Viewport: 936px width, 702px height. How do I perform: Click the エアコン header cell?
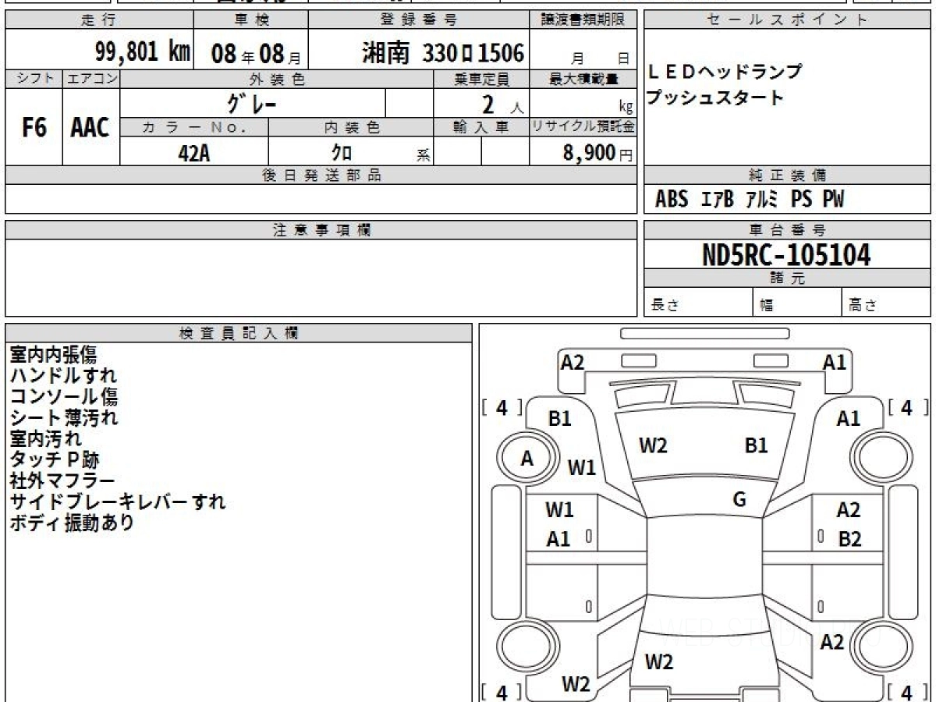pyautogui.click(x=91, y=79)
